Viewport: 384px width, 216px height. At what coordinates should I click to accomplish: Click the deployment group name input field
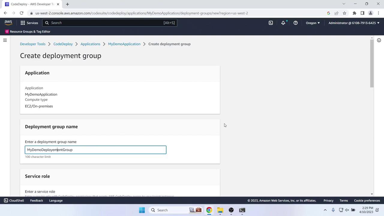click(x=95, y=150)
